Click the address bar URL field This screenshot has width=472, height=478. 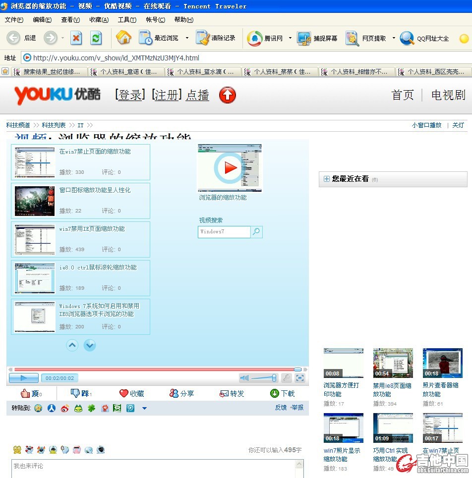[247, 57]
